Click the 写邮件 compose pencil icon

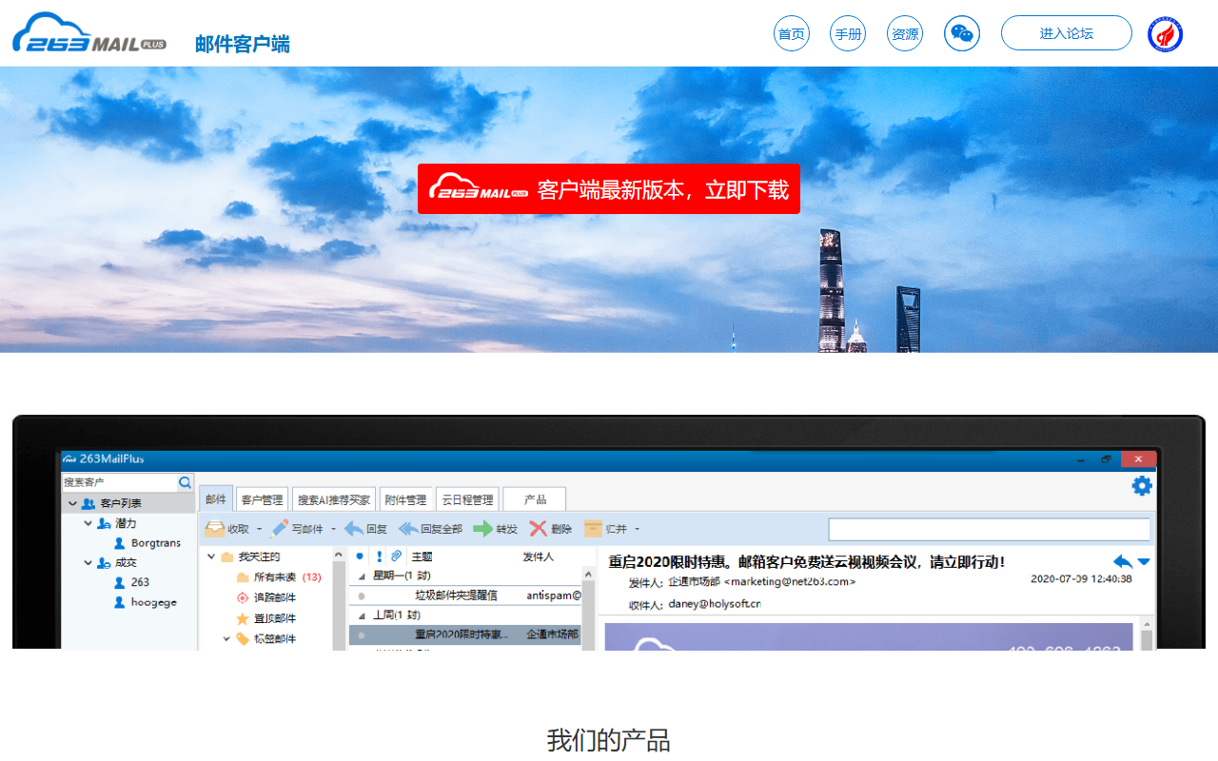point(280,529)
